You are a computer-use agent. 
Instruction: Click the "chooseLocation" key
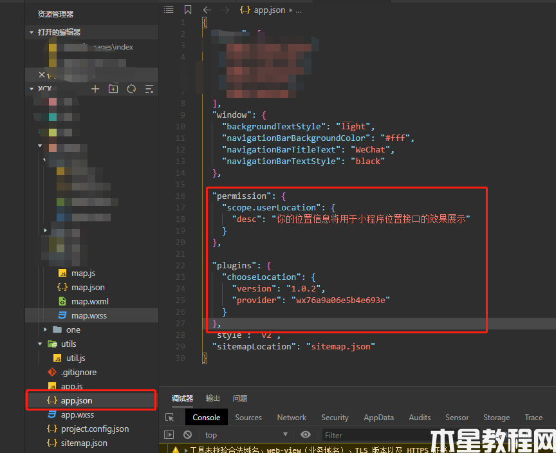tap(261, 277)
